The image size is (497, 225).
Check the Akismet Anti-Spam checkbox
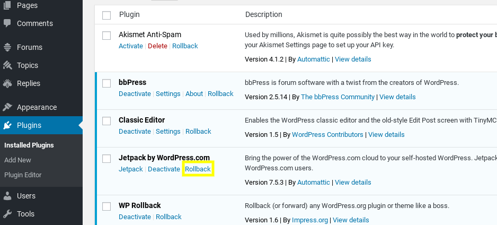tap(106, 36)
